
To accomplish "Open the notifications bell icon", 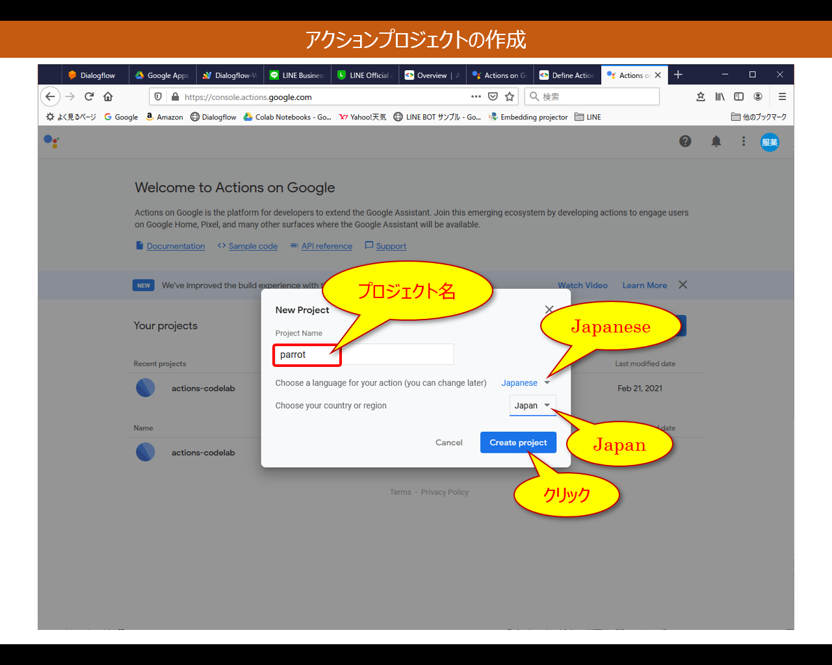I will [x=716, y=141].
